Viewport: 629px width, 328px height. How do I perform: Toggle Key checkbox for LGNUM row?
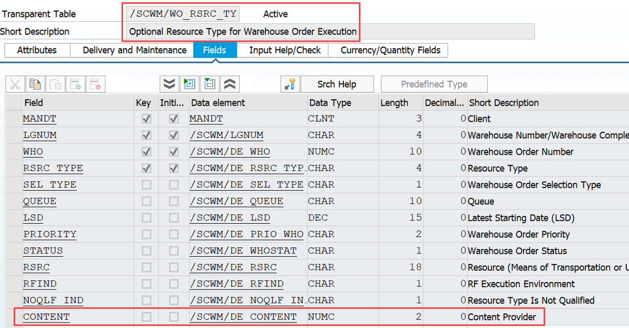(146, 135)
